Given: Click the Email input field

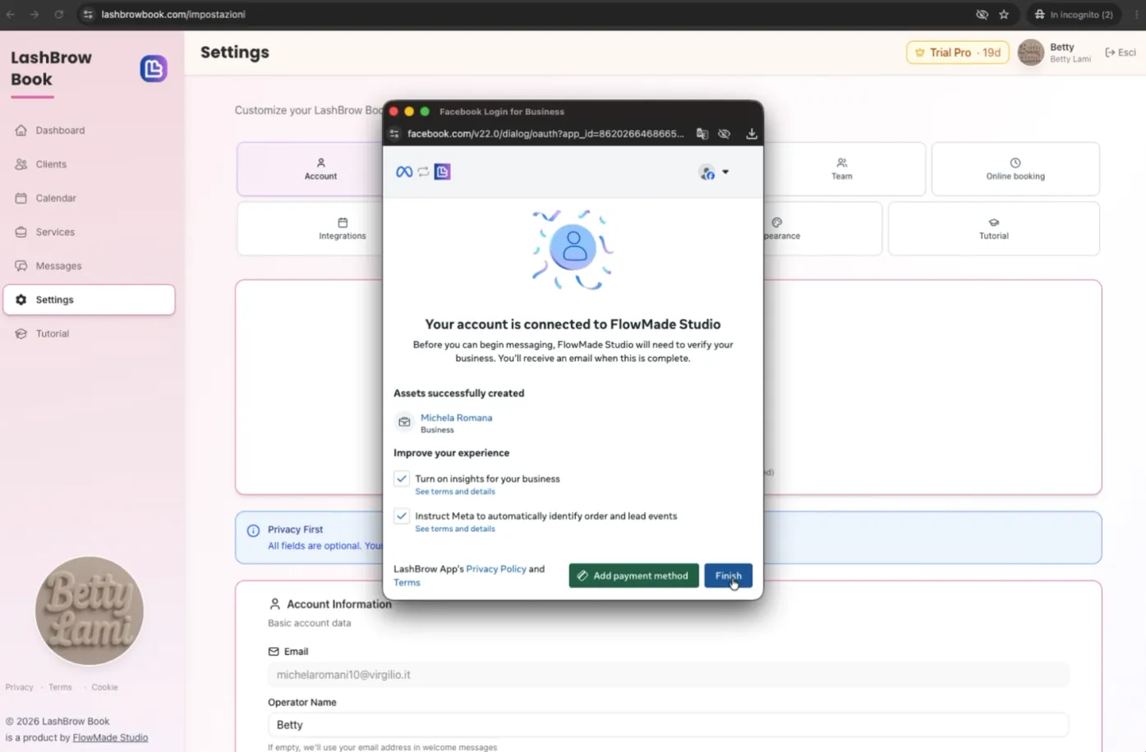Looking at the screenshot, I should pyautogui.click(x=668, y=675).
